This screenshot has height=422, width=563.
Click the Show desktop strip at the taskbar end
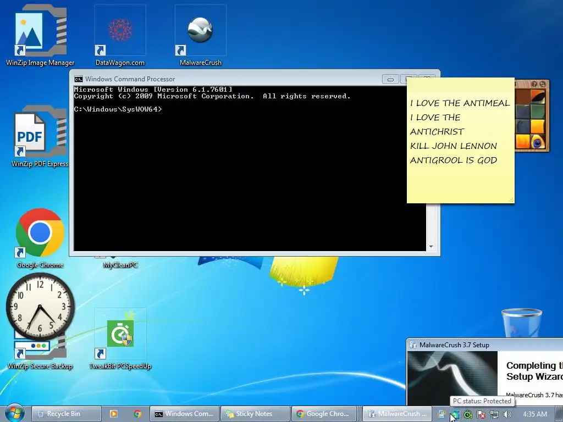pos(559,414)
